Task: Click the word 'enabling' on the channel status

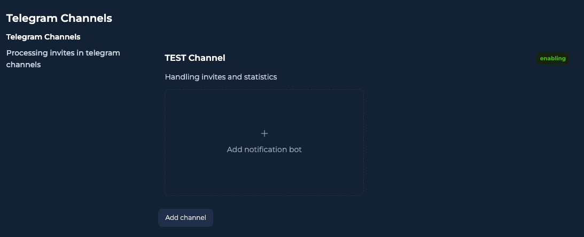Action: click(x=552, y=58)
